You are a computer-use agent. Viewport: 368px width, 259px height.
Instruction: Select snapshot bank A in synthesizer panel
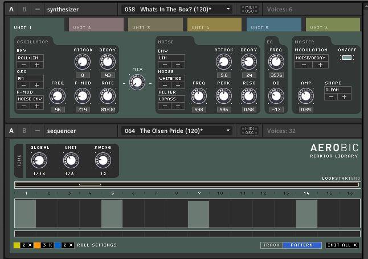point(11,9)
